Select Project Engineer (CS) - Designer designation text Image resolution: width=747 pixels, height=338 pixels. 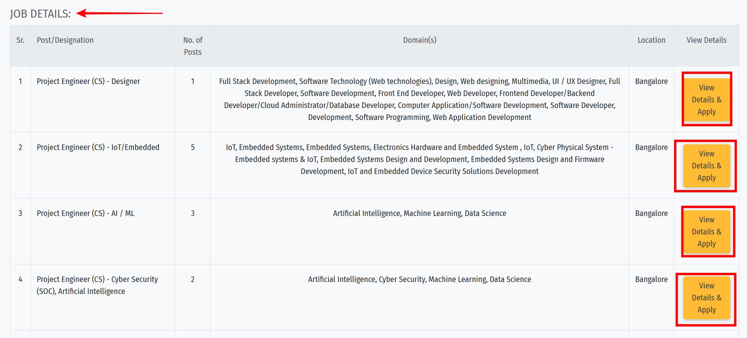[88, 81]
